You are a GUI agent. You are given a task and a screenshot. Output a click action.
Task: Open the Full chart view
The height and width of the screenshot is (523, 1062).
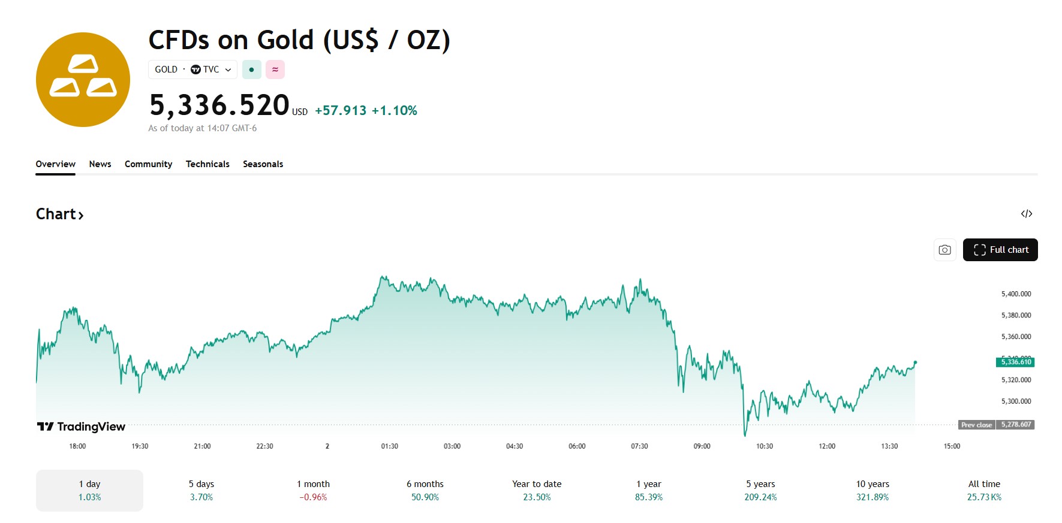coord(1000,250)
